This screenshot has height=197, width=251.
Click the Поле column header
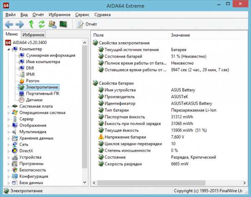pyautogui.click(x=130, y=35)
